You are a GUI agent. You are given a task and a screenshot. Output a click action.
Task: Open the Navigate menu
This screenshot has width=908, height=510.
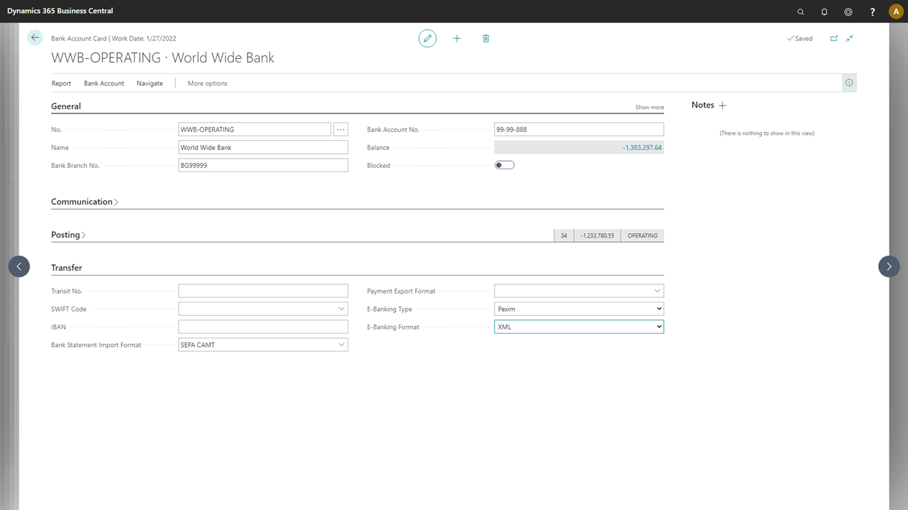coord(150,84)
